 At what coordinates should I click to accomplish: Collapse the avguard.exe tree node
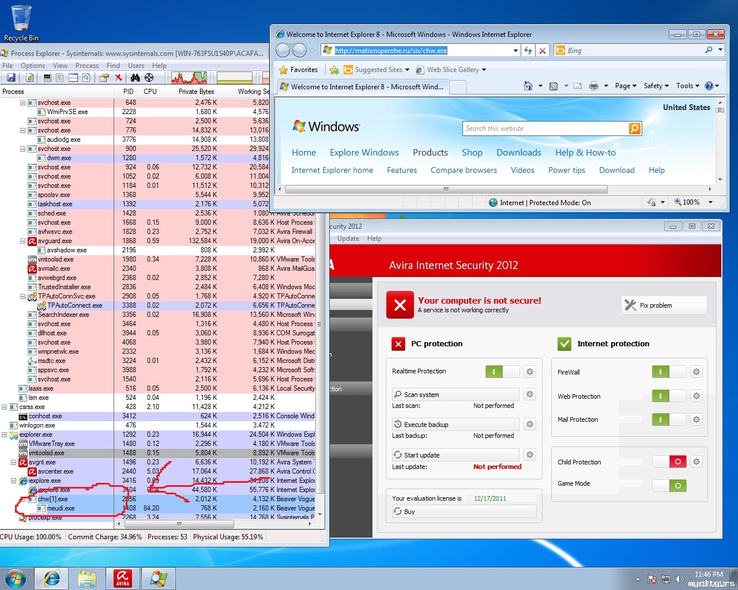23,241
